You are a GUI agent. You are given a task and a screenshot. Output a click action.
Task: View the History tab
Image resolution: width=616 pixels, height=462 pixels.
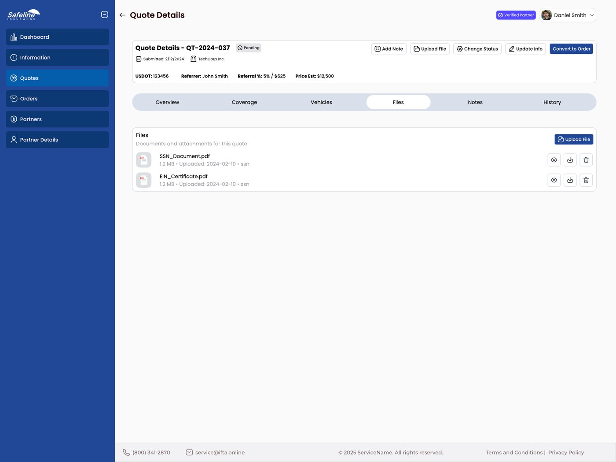[552, 102]
